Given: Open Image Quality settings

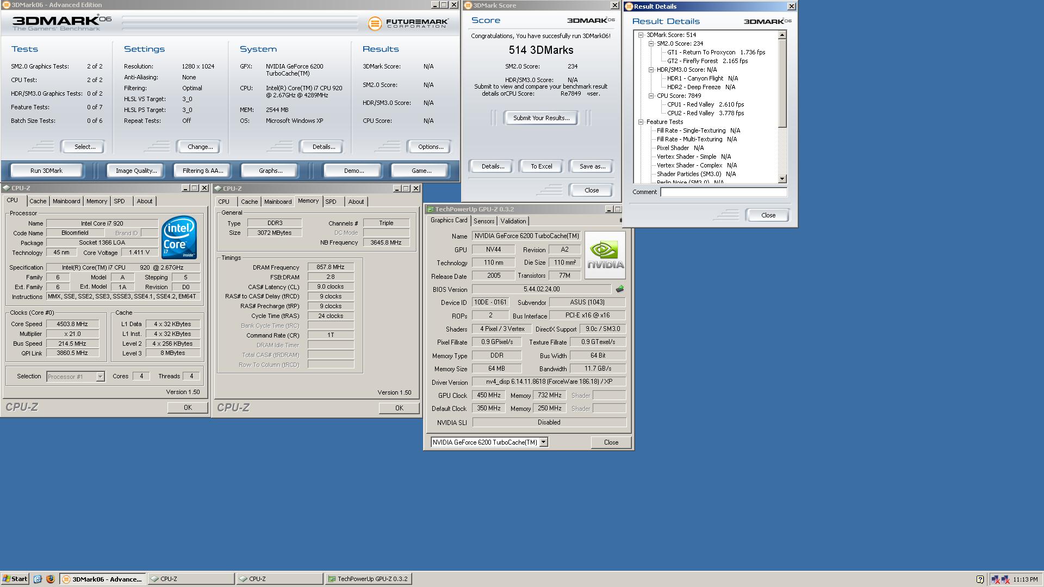Looking at the screenshot, I should coord(136,171).
